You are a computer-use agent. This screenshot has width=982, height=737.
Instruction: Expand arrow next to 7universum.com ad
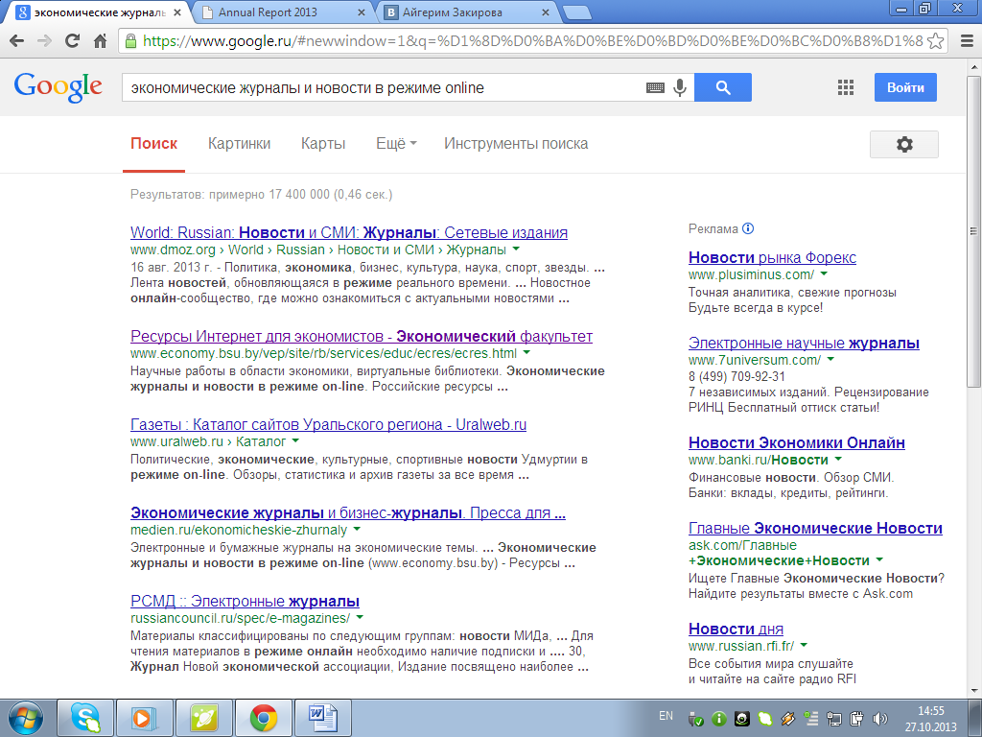[830, 360]
